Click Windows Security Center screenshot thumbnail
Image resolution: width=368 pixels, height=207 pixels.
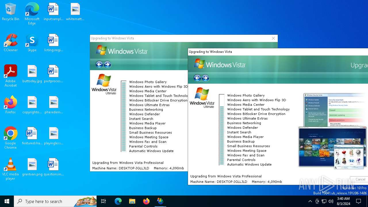click(336, 110)
